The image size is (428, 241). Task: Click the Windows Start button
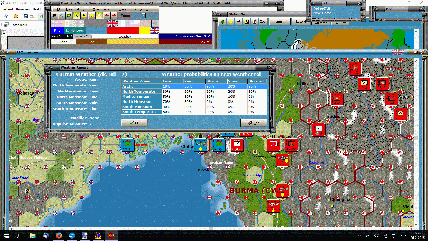6,236
